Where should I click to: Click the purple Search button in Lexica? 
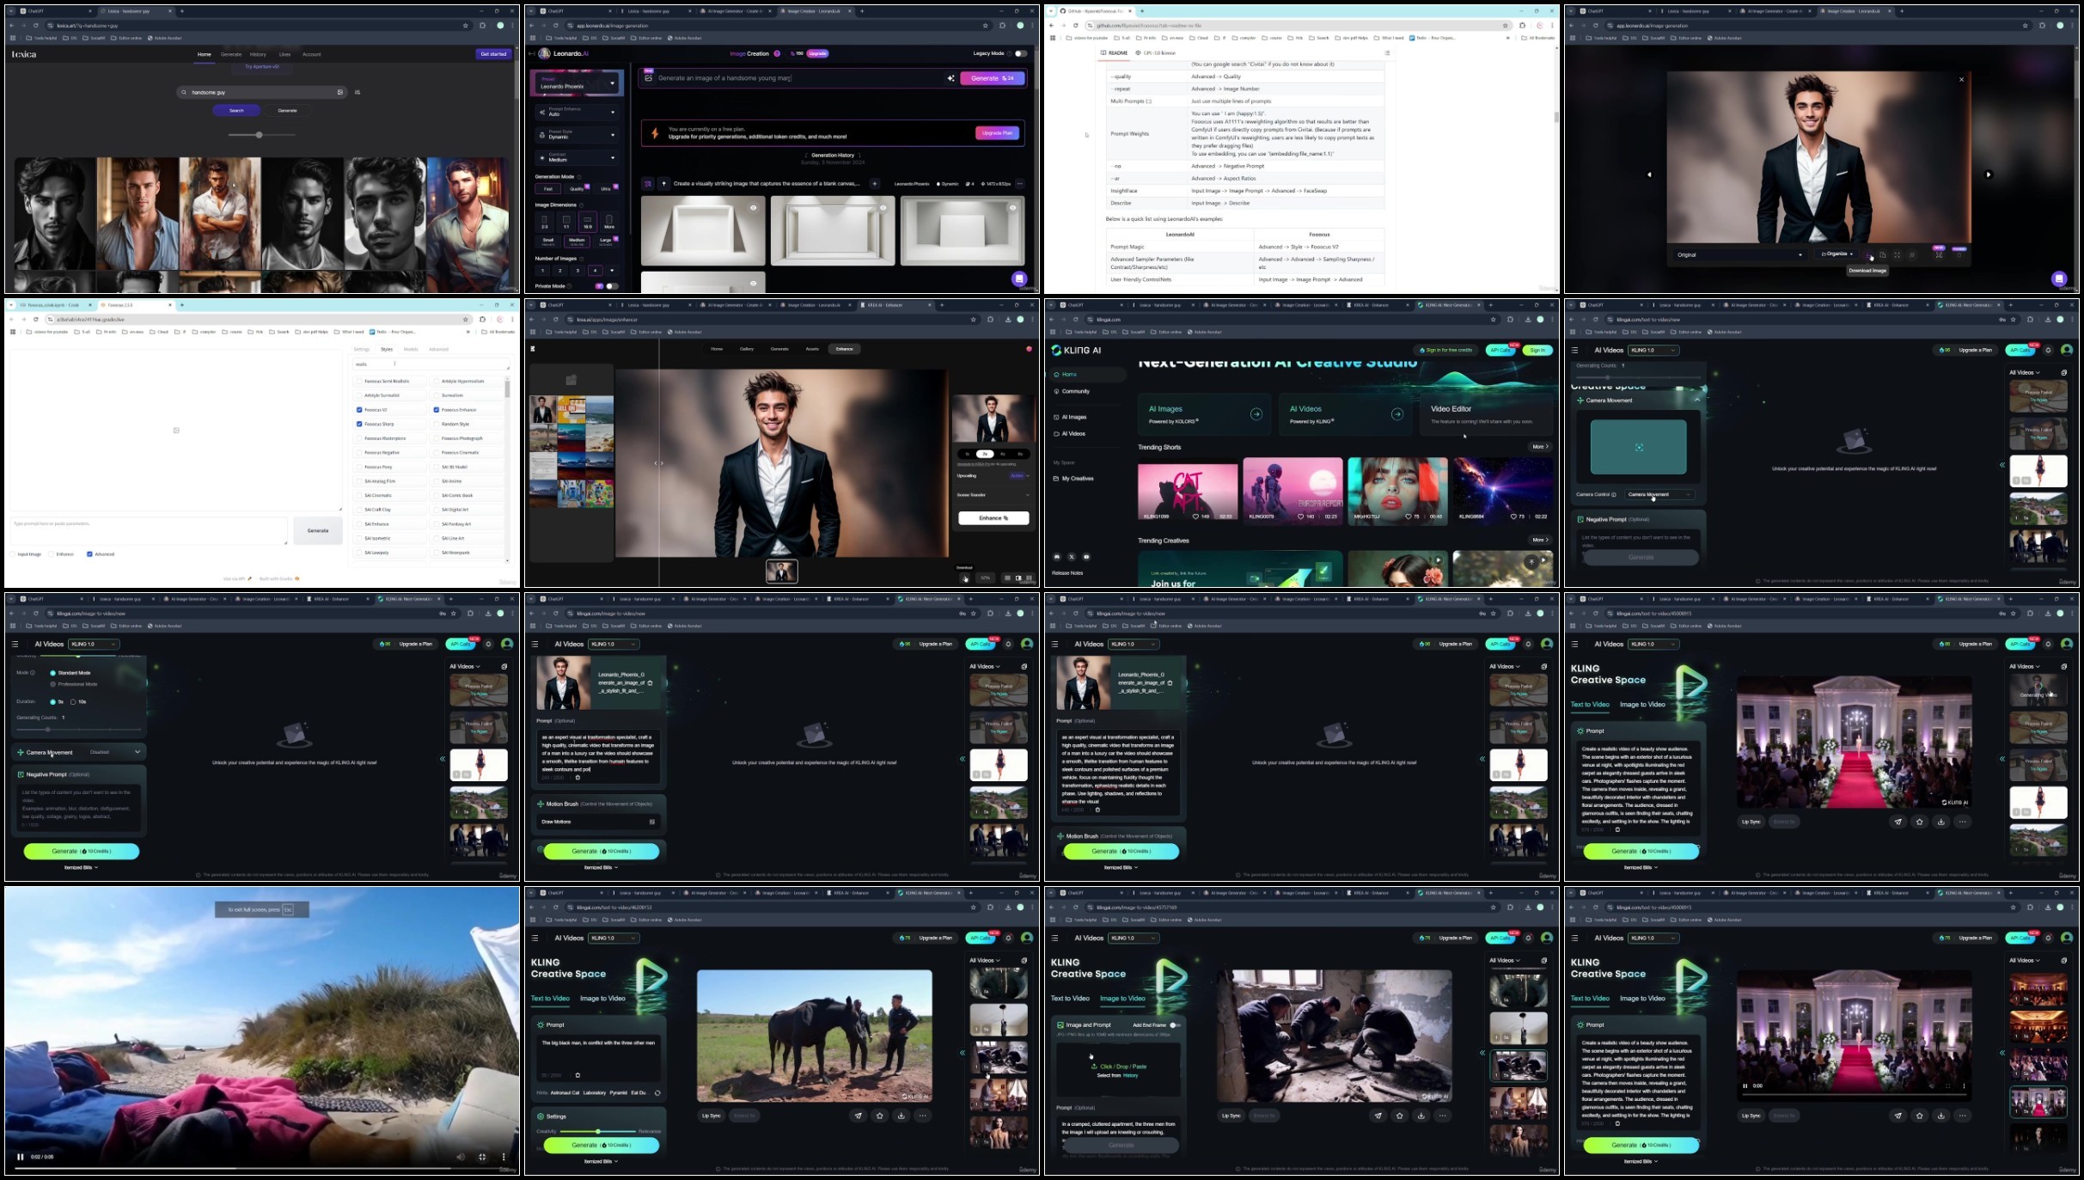236,111
